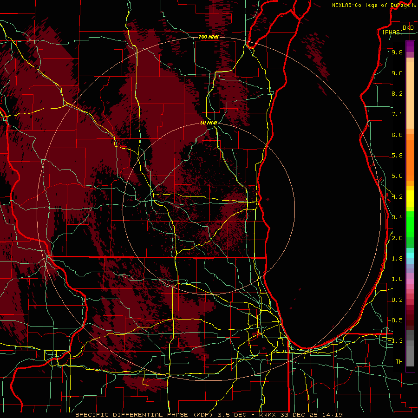Click the [PHAS] label near the legend
418x418 pixels.
392,32
